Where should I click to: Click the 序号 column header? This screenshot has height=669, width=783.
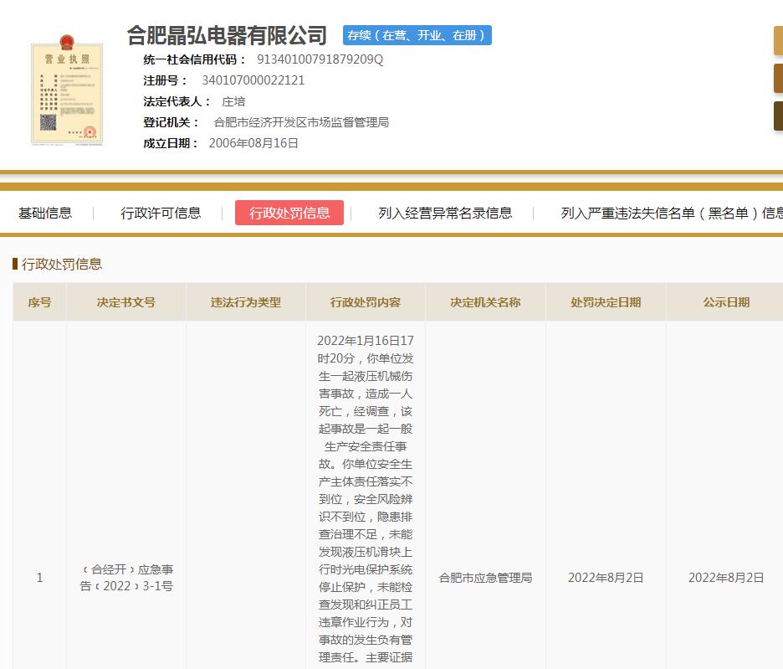[39, 302]
